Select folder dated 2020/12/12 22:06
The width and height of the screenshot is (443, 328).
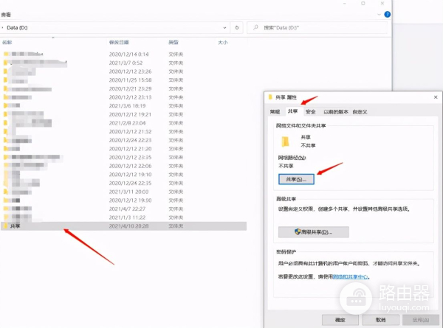tap(123, 166)
